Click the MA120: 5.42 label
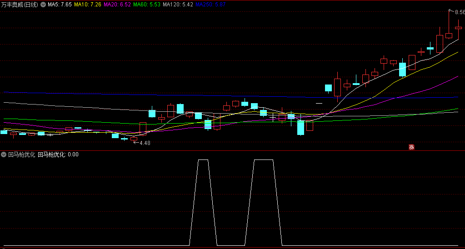465x249 pixels. click(x=178, y=5)
